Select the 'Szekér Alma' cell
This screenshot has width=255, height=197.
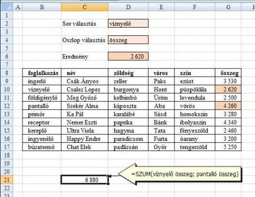[x=85, y=106]
